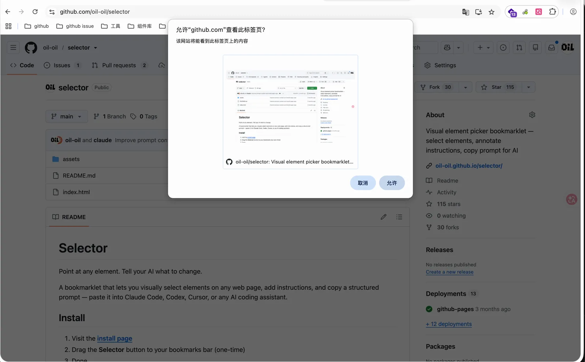
Task: Expand the Copilot dropdown arrow
Action: [x=458, y=48]
